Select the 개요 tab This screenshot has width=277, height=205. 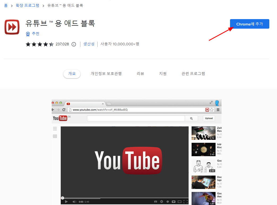click(x=72, y=74)
